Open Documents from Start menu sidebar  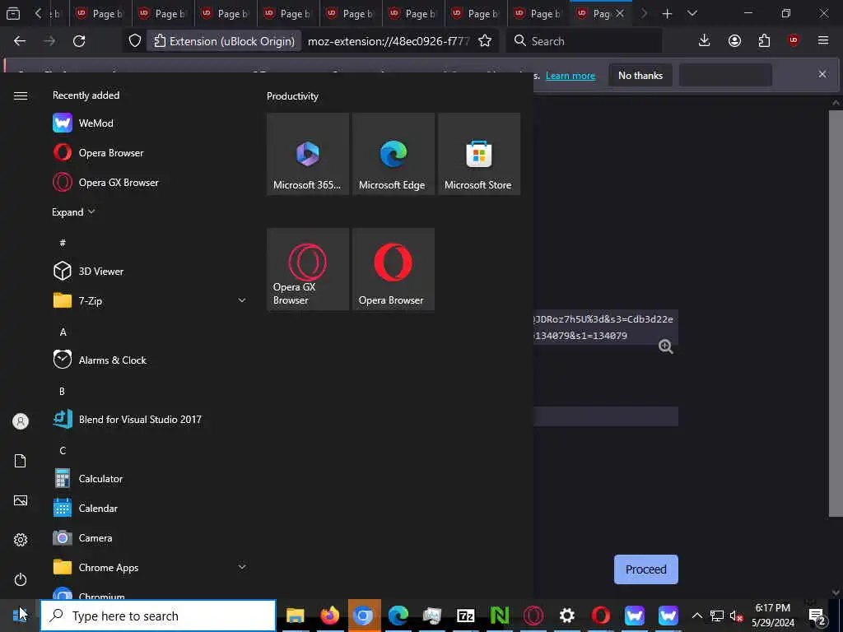click(21, 461)
